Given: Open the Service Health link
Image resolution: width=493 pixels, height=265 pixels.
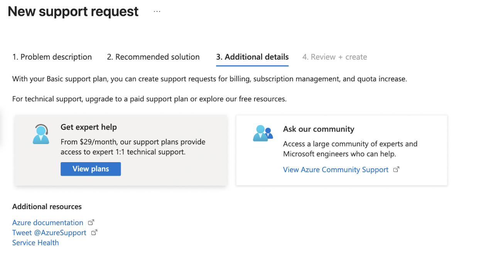Looking at the screenshot, I should [35, 243].
